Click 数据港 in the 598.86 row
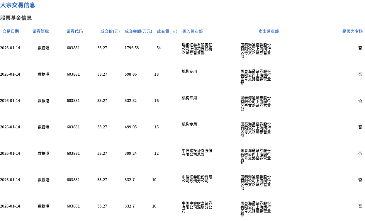The height and width of the screenshot is (221, 365). (43, 74)
